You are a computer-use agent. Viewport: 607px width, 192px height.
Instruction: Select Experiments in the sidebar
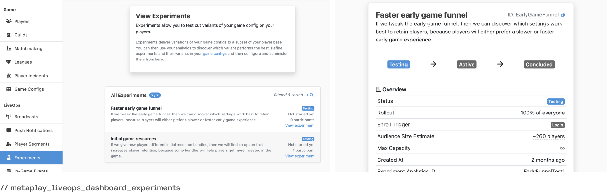(27, 158)
